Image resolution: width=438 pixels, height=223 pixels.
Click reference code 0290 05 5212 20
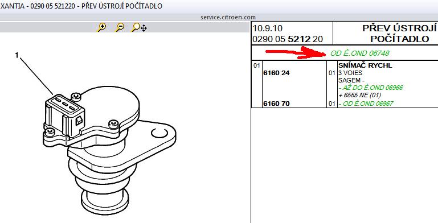click(x=288, y=39)
